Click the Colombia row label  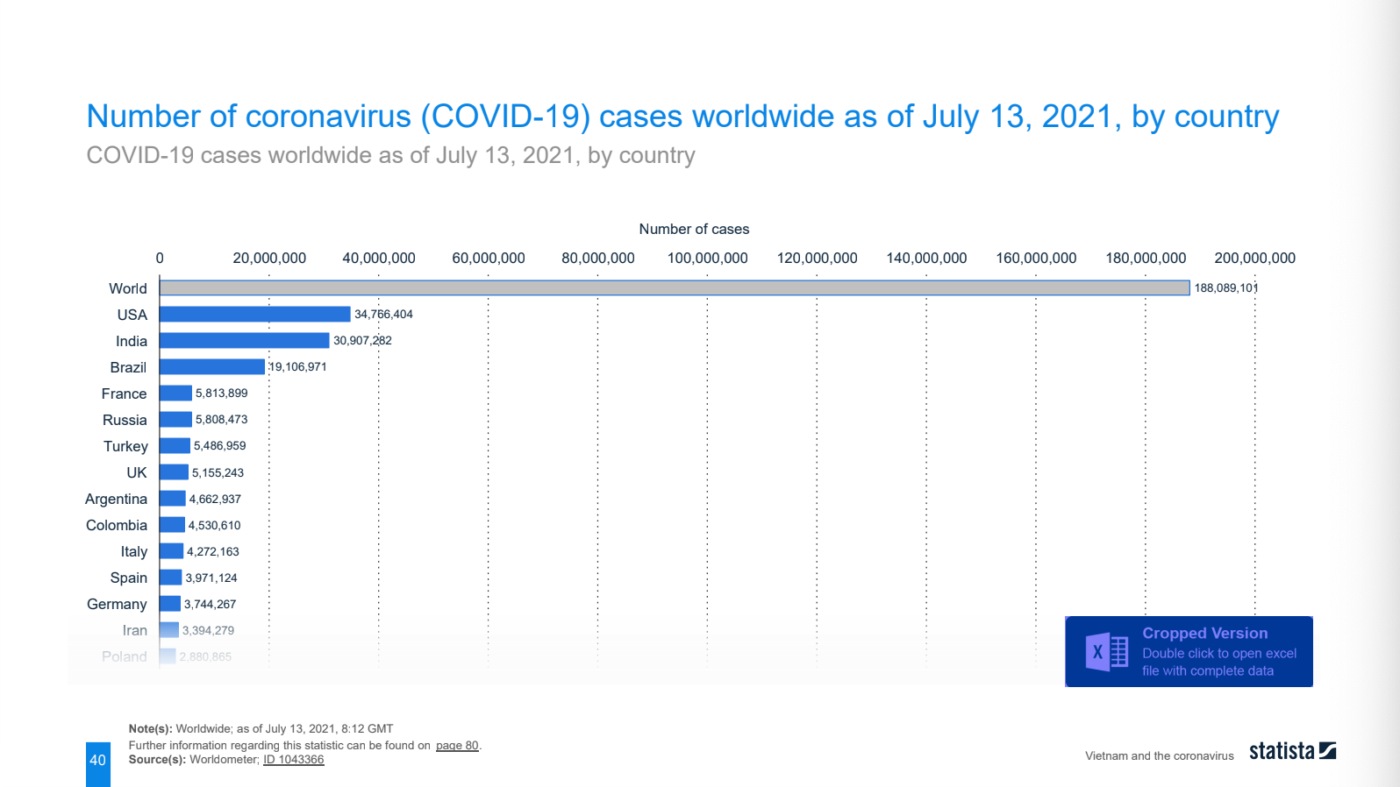(117, 525)
